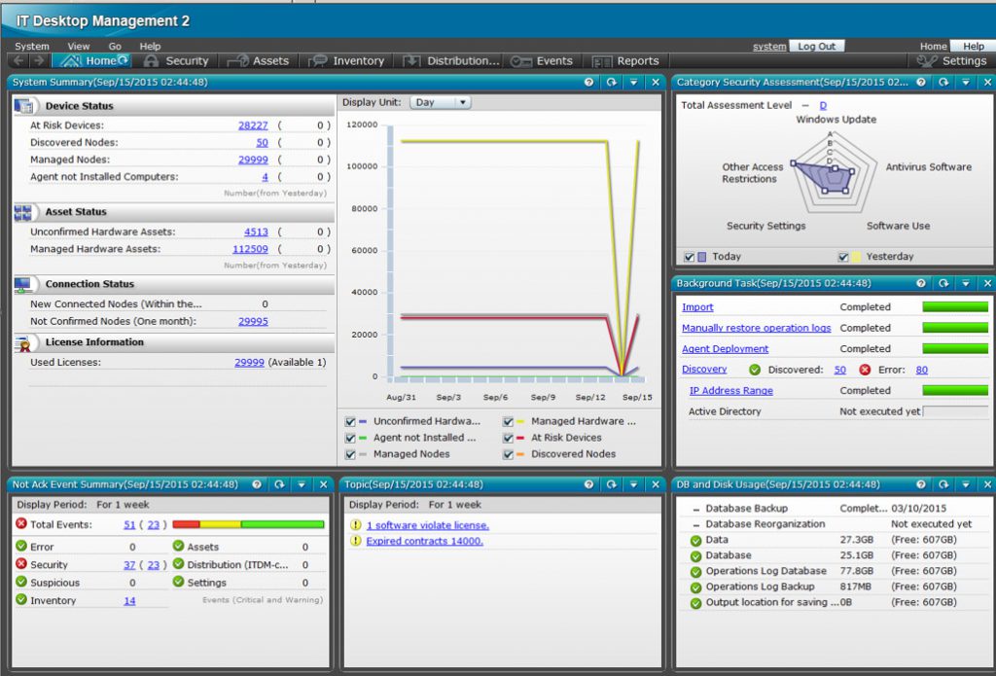Click the Import task green progress bar
Screen dimensions: 996x676
click(955, 306)
